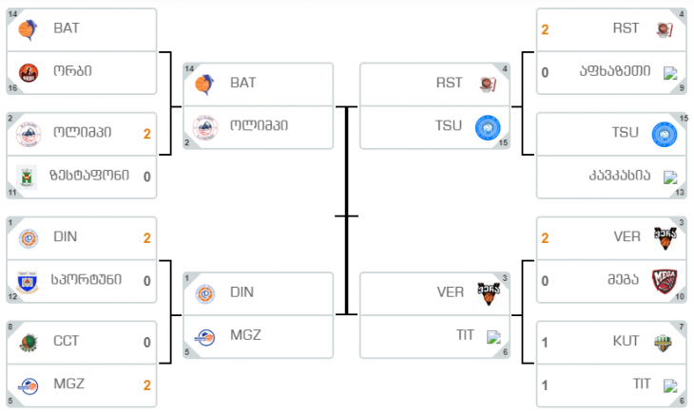Image resolution: width=694 pixels, height=412 pixels.
Task: Click the RST logo in second round
Action: [x=488, y=84]
